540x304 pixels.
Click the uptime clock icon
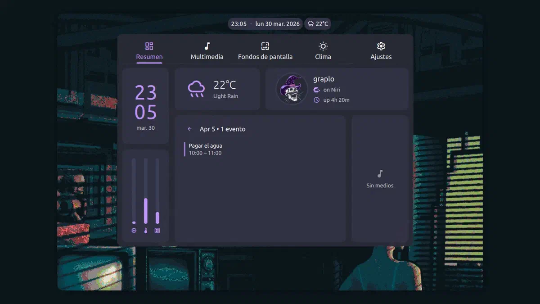click(316, 100)
